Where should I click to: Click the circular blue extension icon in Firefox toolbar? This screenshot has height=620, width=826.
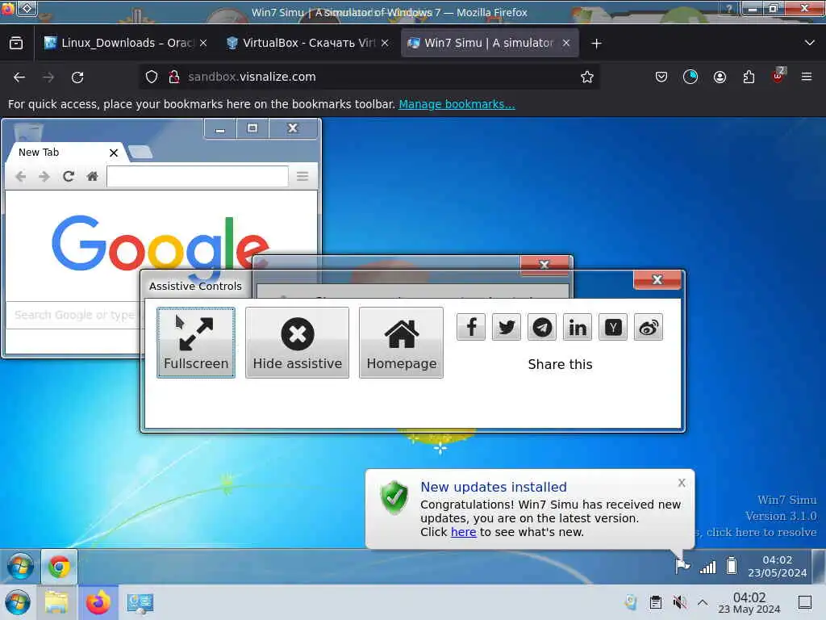[690, 77]
